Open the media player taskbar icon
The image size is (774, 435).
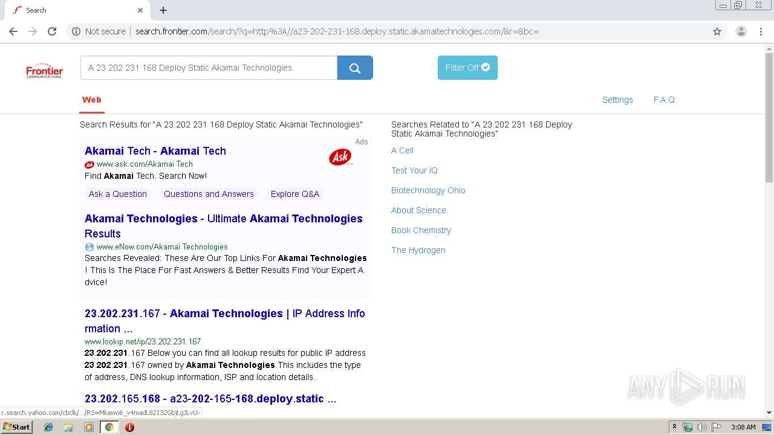tap(89, 427)
